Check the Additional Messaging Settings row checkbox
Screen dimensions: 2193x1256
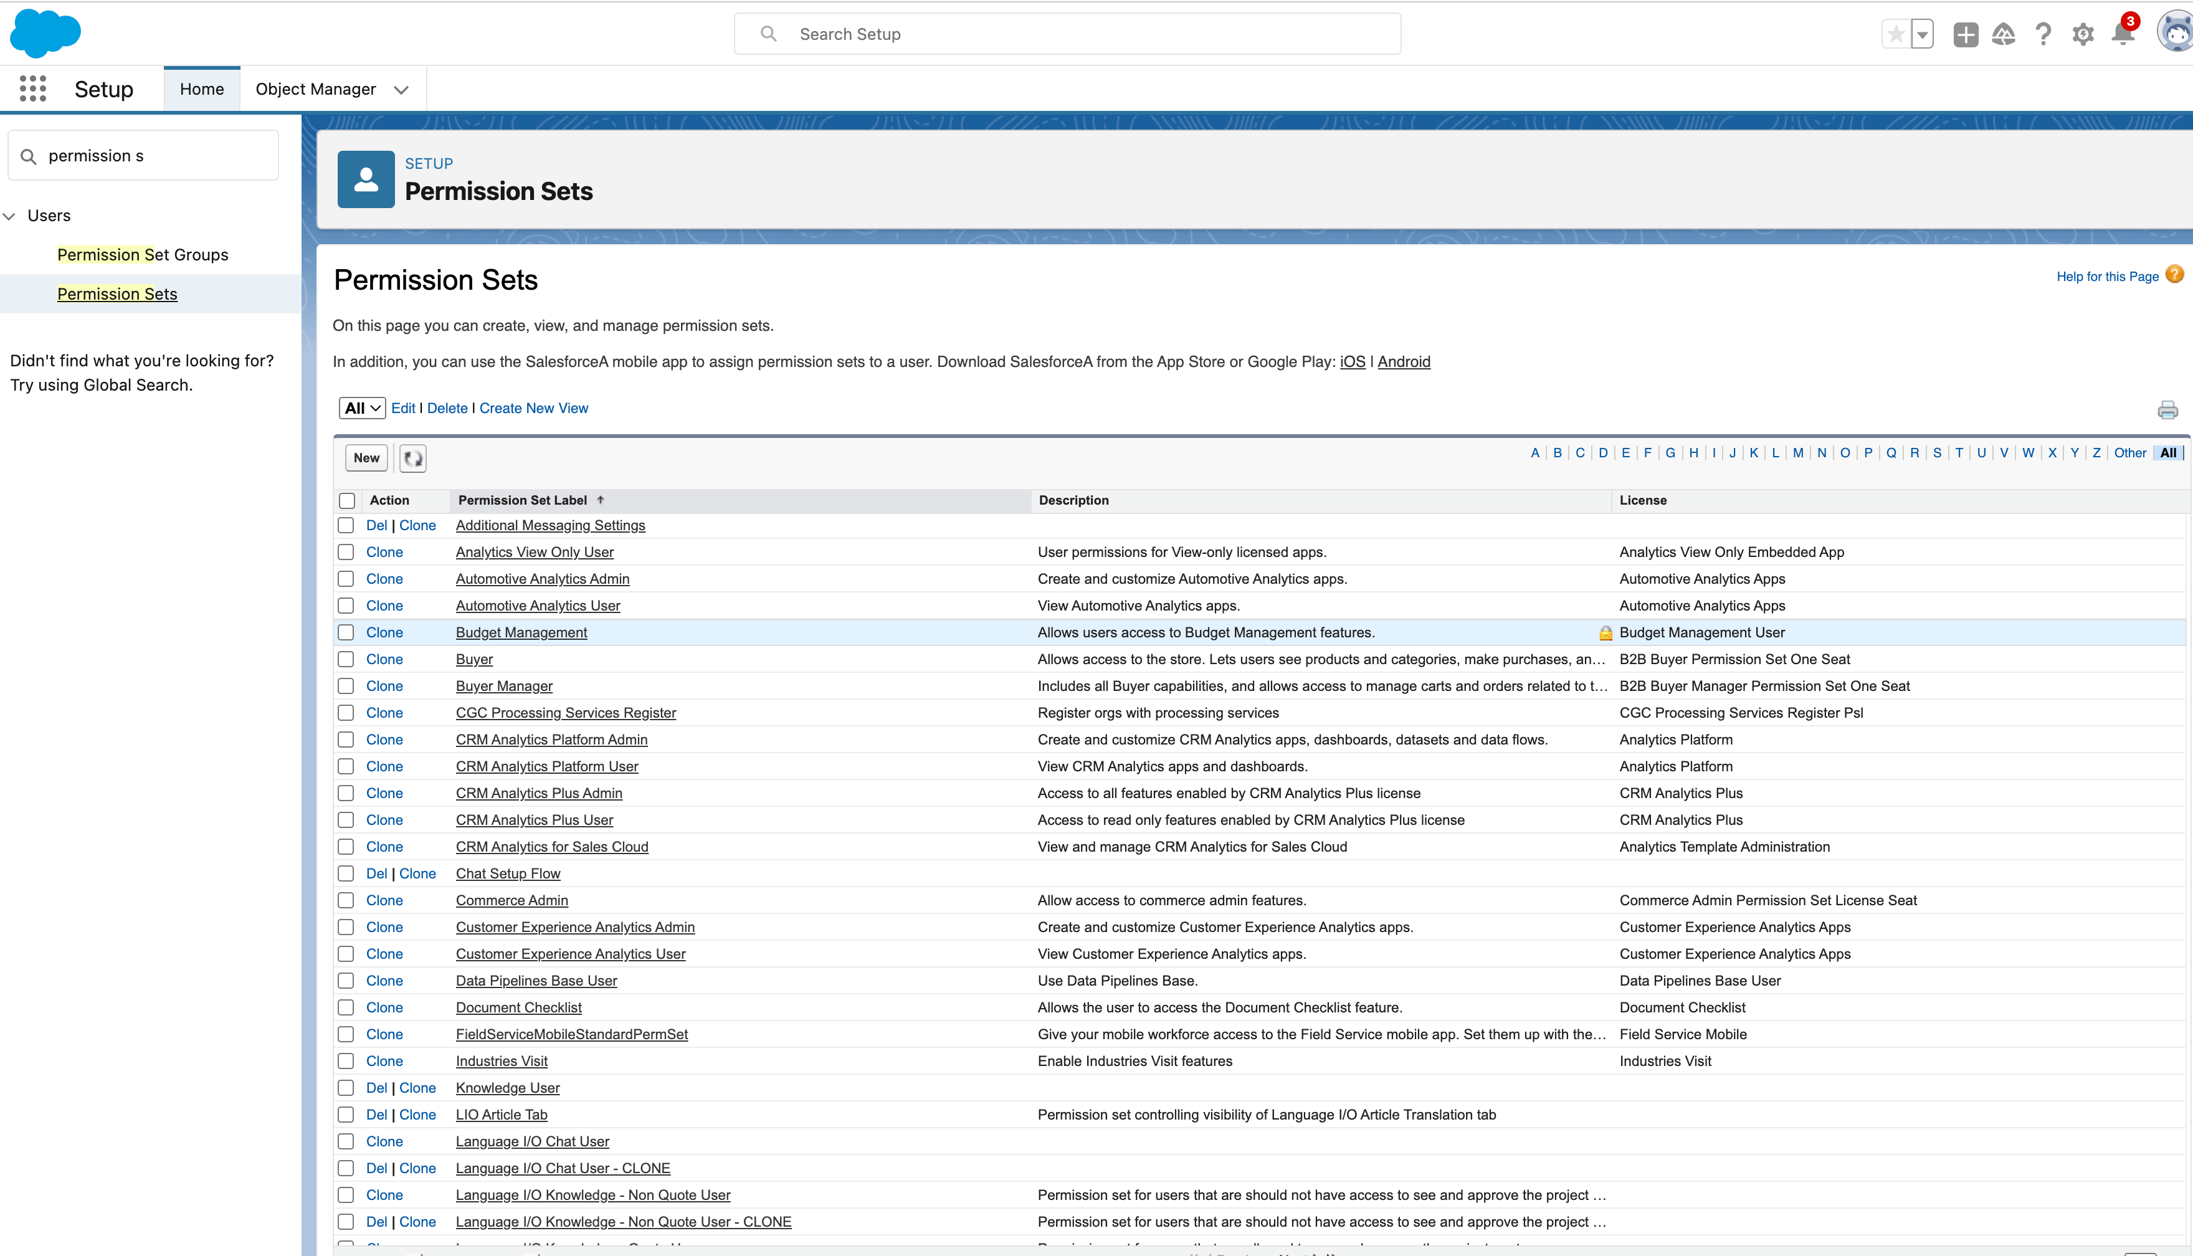(x=346, y=525)
